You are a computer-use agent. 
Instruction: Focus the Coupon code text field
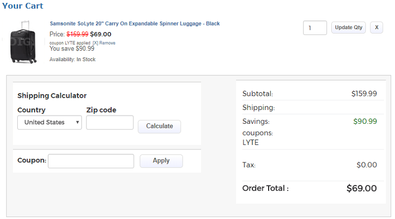(91, 161)
